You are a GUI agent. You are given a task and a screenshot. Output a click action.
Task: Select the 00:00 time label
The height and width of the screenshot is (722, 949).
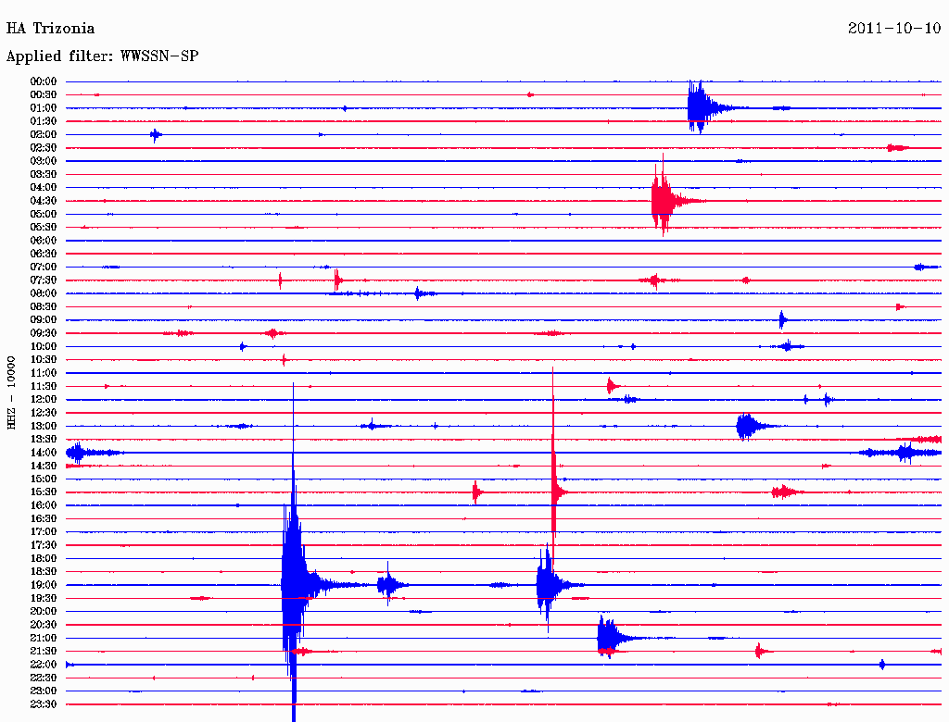click(x=44, y=81)
